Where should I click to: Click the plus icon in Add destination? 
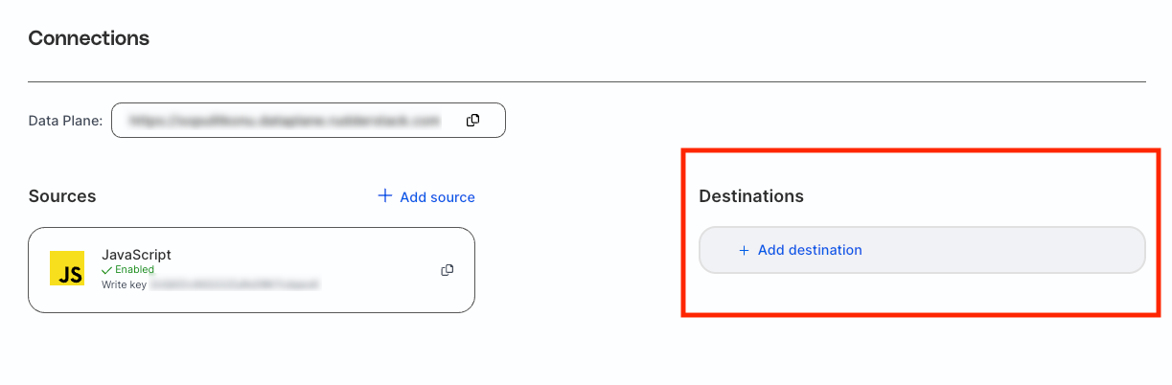744,250
